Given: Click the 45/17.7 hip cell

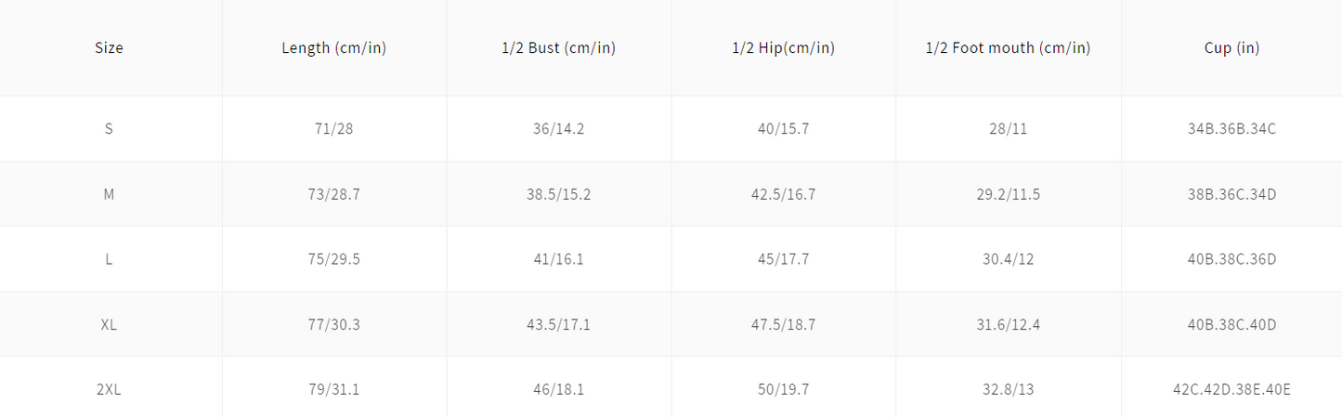Looking at the screenshot, I should 783,259.
